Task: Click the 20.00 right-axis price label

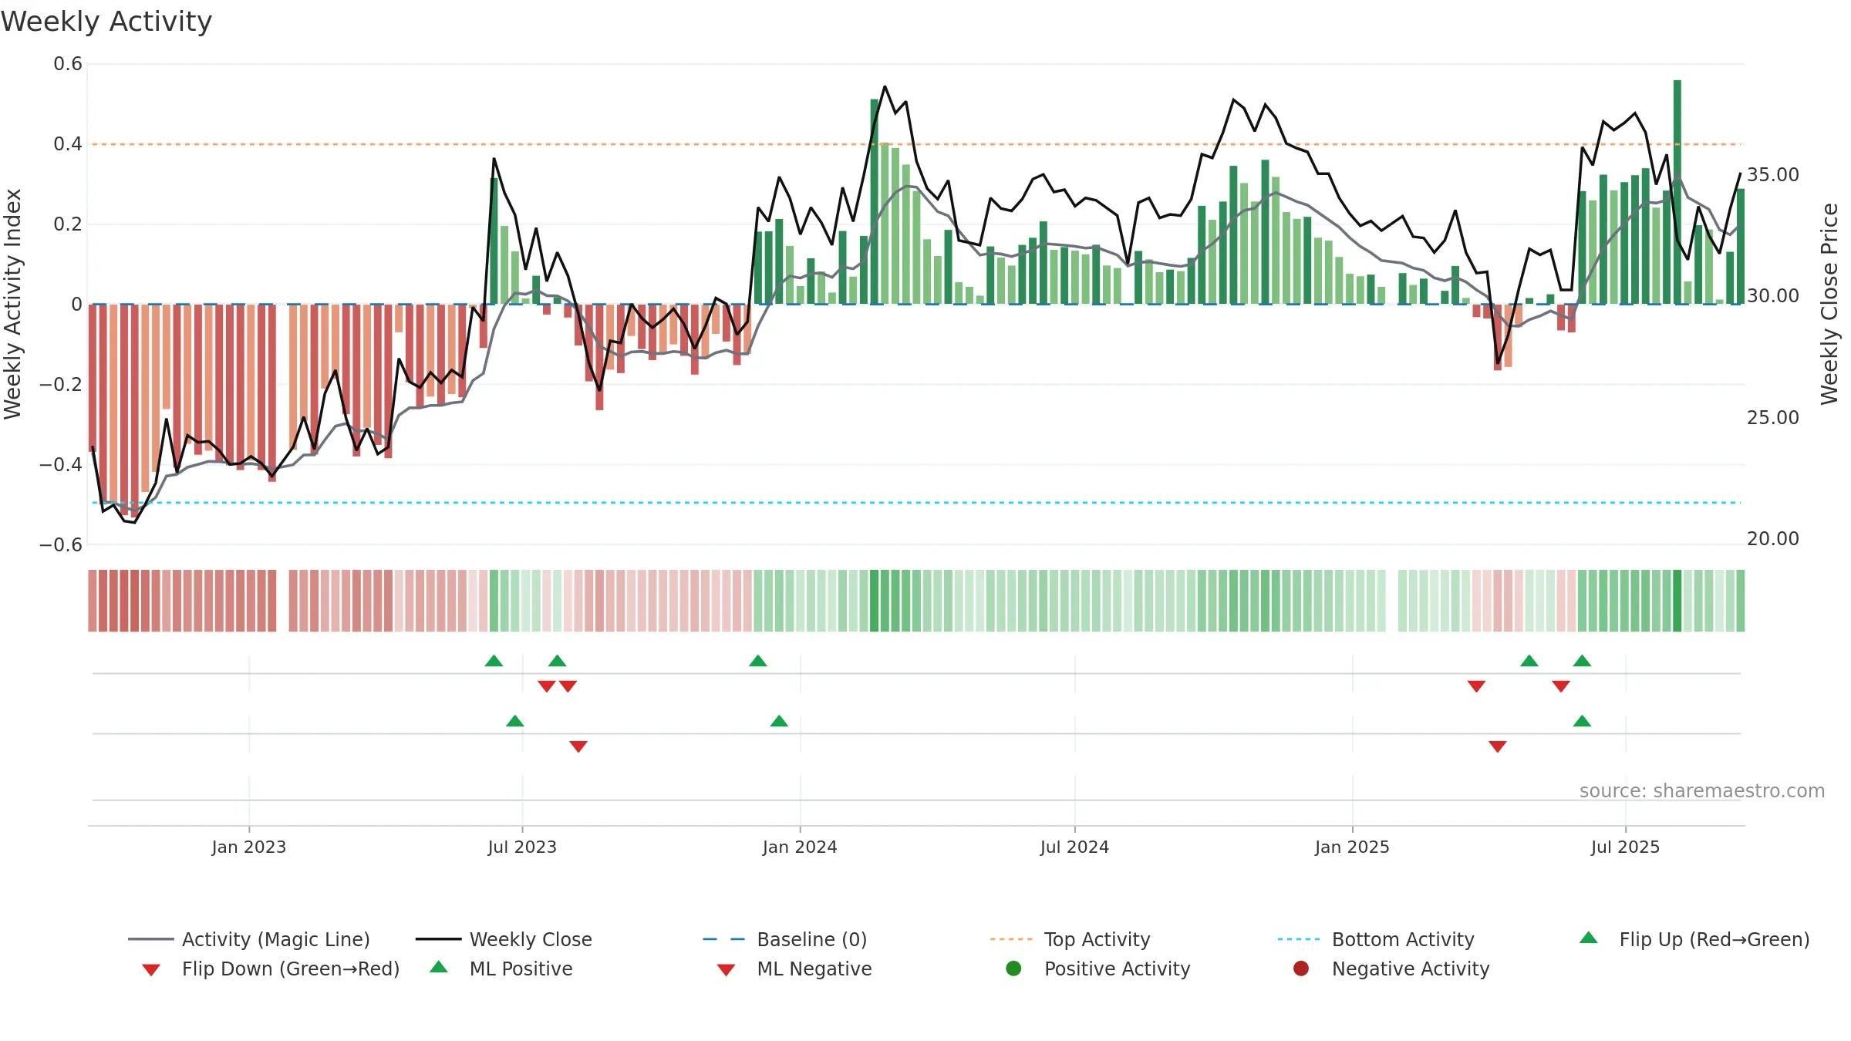Action: pos(1773,539)
